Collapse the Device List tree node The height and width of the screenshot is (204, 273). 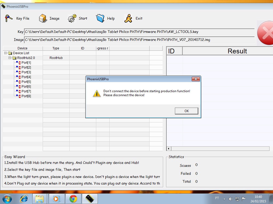6,53
